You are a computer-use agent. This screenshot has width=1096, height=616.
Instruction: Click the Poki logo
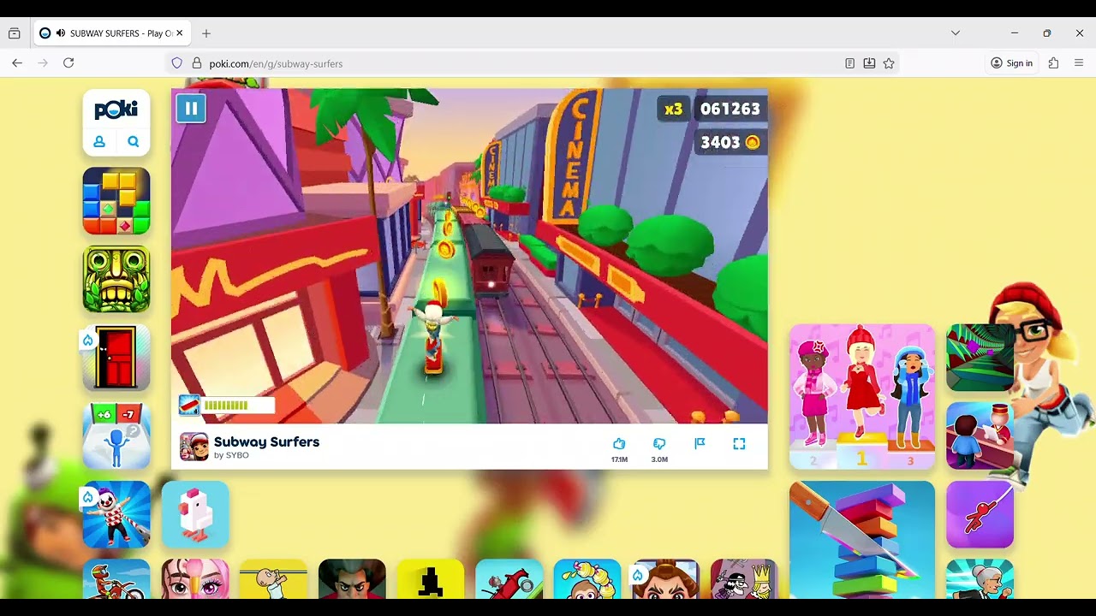[116, 110]
